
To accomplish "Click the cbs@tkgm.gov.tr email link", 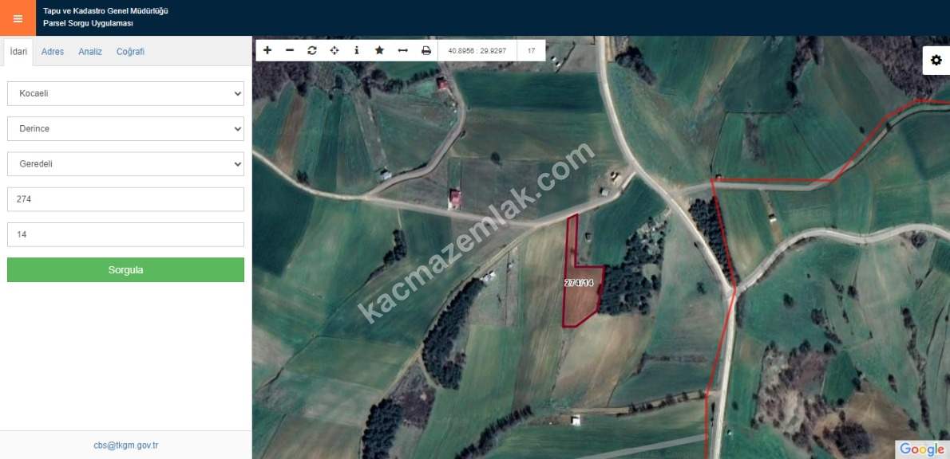I will [125, 445].
